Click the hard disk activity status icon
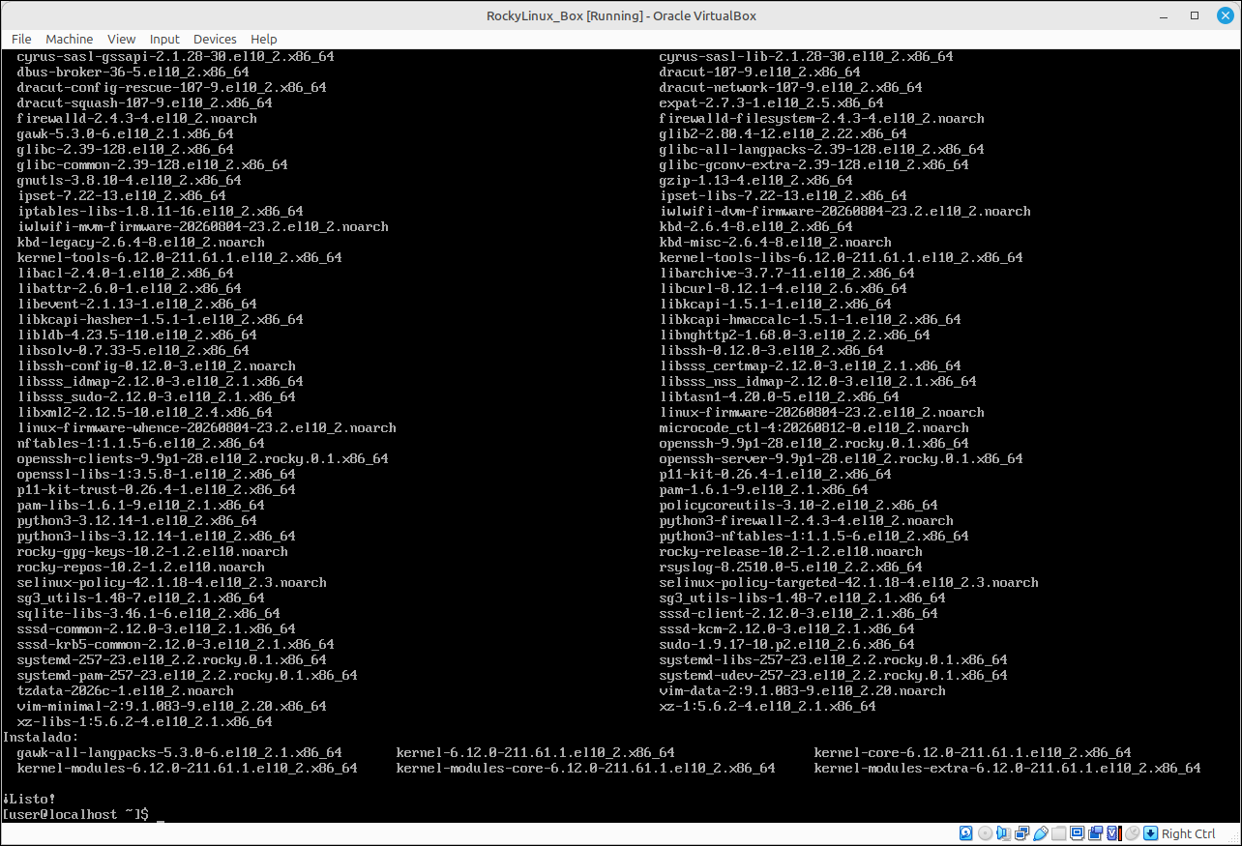This screenshot has height=846, width=1242. tap(965, 833)
